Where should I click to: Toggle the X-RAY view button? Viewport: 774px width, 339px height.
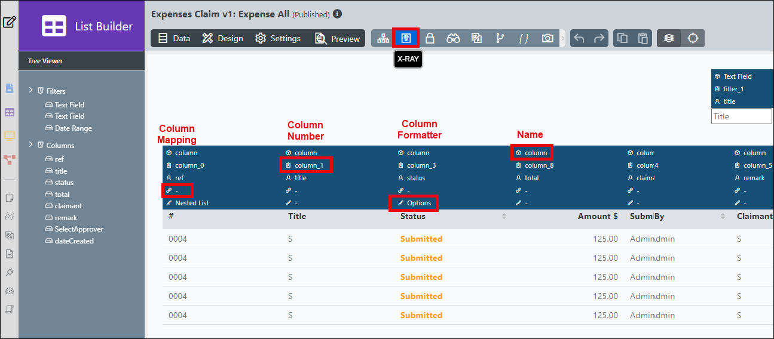(406, 38)
